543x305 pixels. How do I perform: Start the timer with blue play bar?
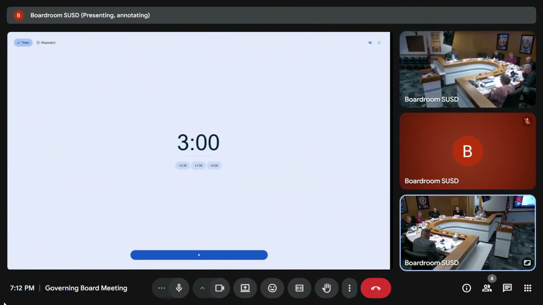tap(199, 255)
